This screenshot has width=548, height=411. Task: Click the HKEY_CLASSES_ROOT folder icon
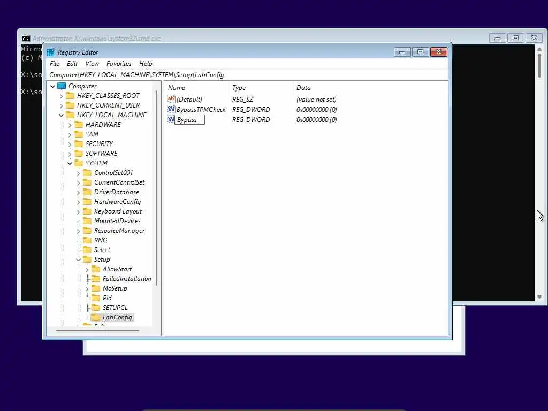[70, 95]
